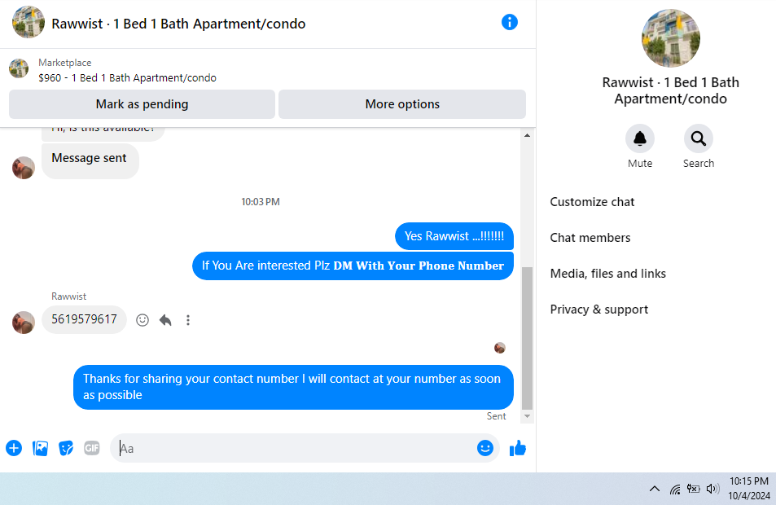Image resolution: width=776 pixels, height=505 pixels.
Task: Send a thumbs up like
Action: point(518,448)
